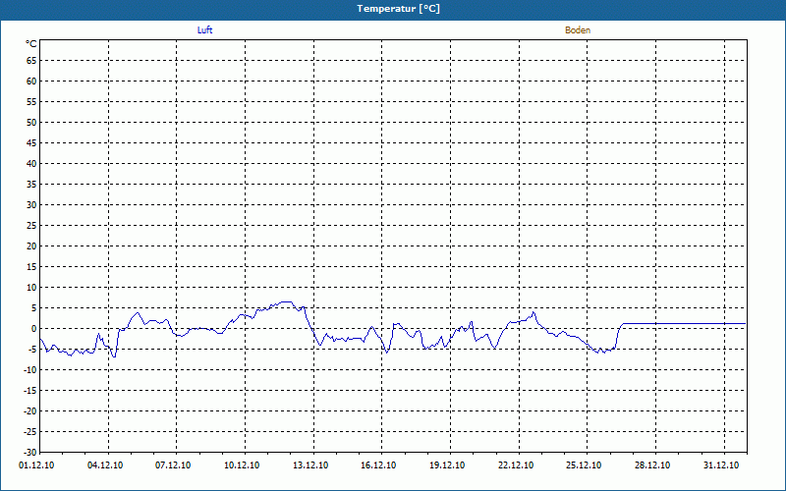Viewport: 786px width, 491px height.
Task: Click the -30 y-axis label
Action: point(30,453)
